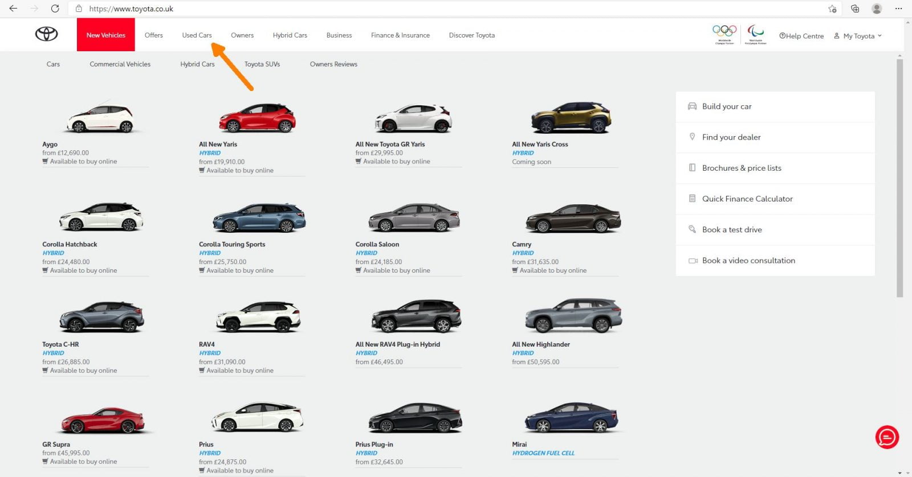Click the Find your dealer link
Image resolution: width=912 pixels, height=477 pixels.
pyautogui.click(x=731, y=137)
